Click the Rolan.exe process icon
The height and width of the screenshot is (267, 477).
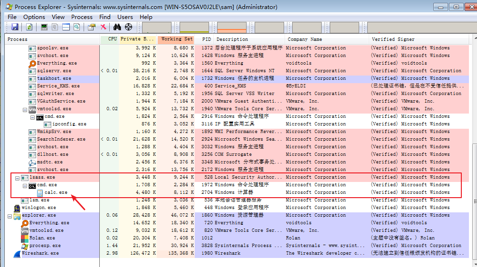tap(25, 238)
